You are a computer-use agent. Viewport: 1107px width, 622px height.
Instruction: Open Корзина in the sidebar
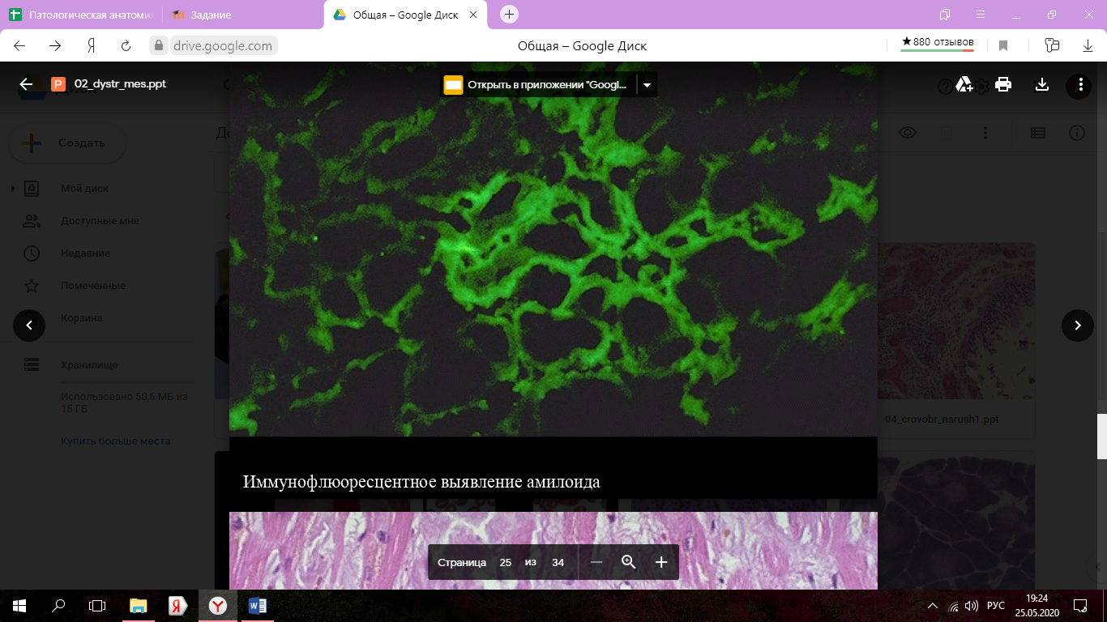[x=82, y=318]
